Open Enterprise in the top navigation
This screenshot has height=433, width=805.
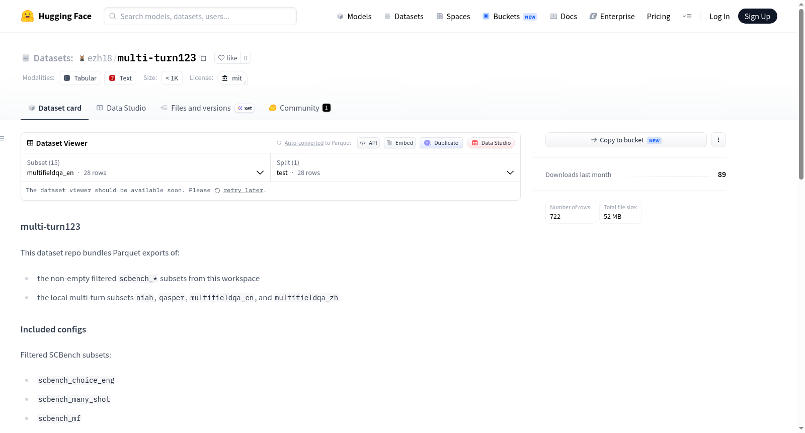click(x=612, y=16)
